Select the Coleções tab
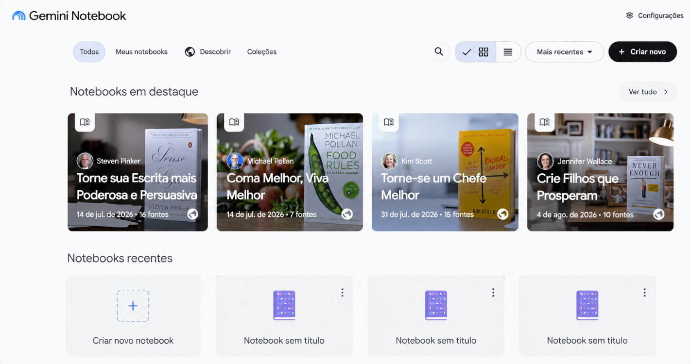 coord(261,52)
